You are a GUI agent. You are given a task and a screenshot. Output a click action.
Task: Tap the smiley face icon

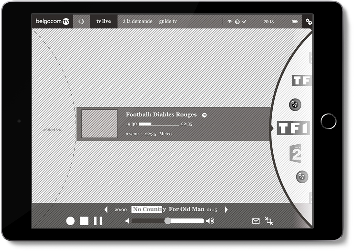[237, 22]
